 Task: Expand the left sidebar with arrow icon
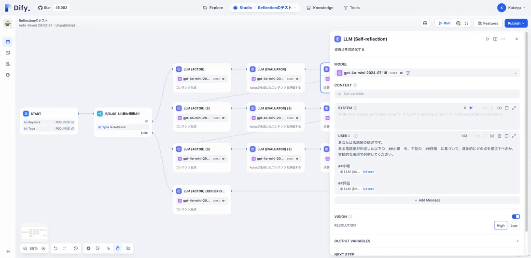point(8,251)
